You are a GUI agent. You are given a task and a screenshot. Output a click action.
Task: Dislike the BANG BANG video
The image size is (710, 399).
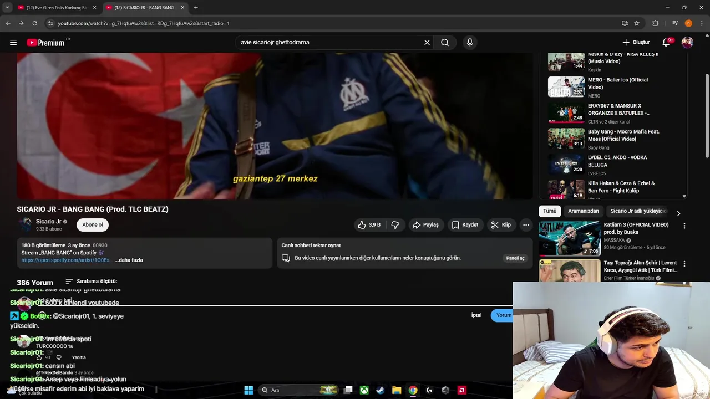(x=395, y=224)
